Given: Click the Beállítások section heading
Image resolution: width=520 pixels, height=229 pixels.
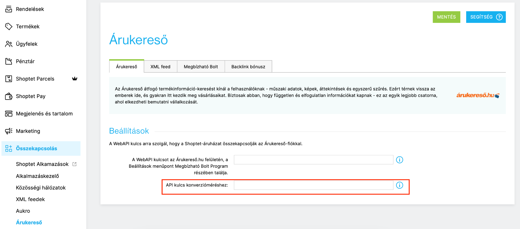Looking at the screenshot, I should 129,131.
